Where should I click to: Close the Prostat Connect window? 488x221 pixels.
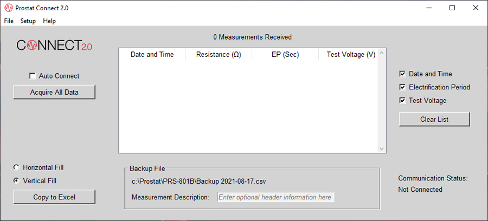(476, 8)
